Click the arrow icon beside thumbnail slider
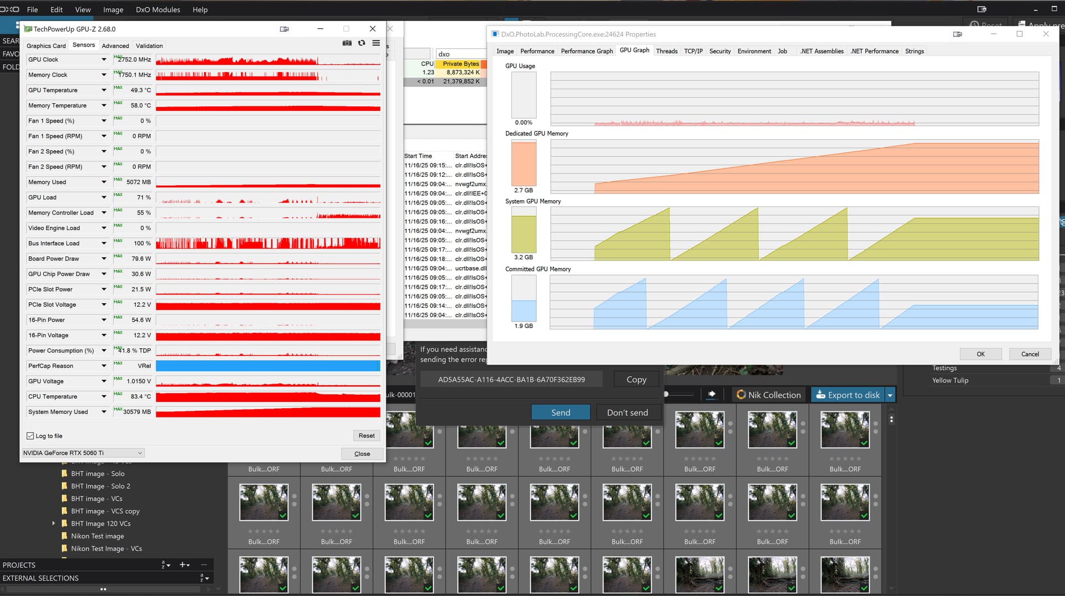Viewport: 1065px width, 596px height. click(712, 394)
